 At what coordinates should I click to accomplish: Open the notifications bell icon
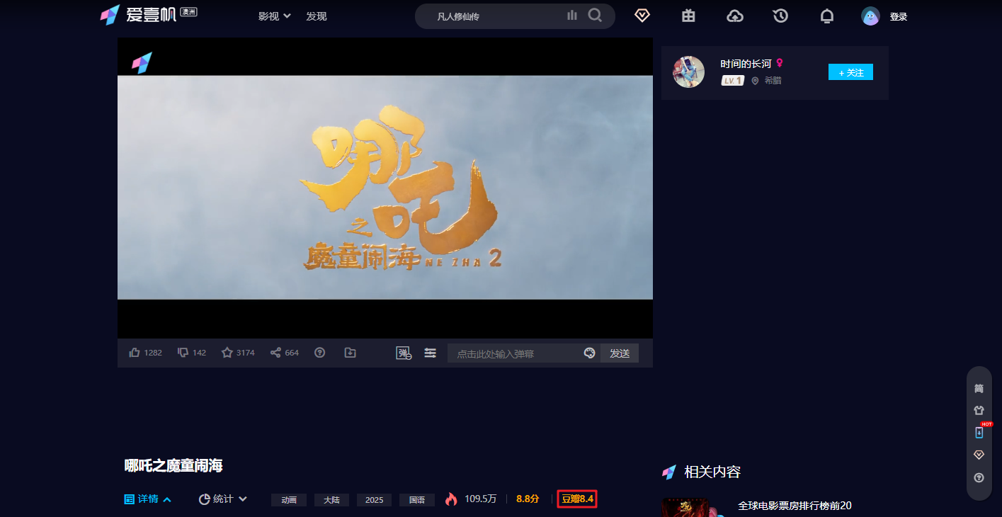click(x=826, y=16)
